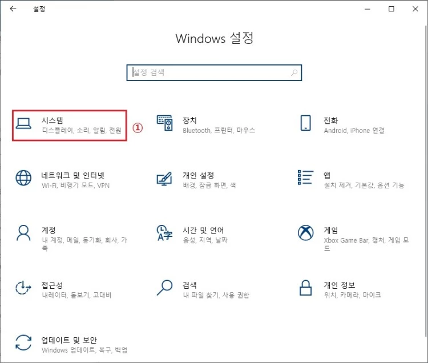Screen dimensions: 428x363
Task: Click the text 디스플레이, 소리, 알림, 전원
Action: pos(82,131)
